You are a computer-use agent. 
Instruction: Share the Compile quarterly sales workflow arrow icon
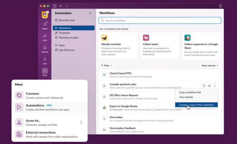209,86
